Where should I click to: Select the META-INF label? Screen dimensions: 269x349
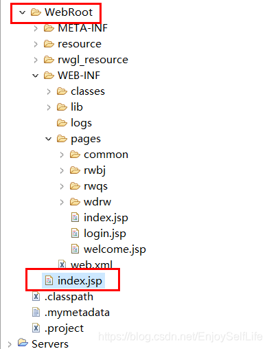pyautogui.click(x=82, y=28)
